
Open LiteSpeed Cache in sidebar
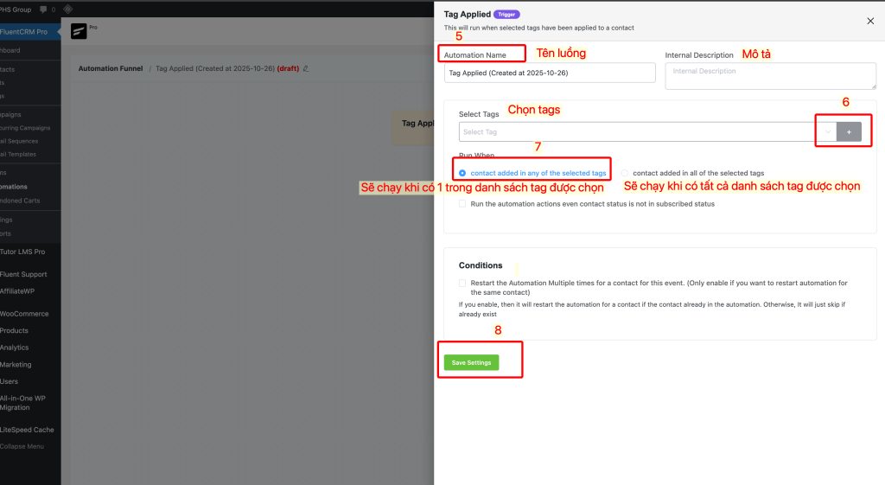click(x=27, y=430)
